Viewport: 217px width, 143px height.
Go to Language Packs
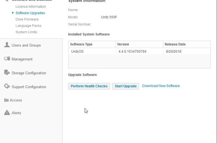tap(28, 26)
